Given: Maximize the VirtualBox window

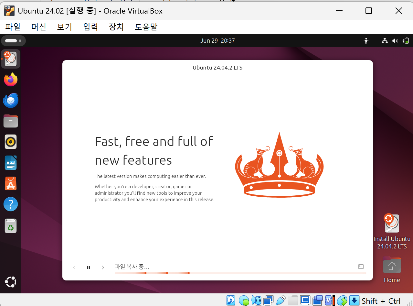Looking at the screenshot, I should (369, 11).
